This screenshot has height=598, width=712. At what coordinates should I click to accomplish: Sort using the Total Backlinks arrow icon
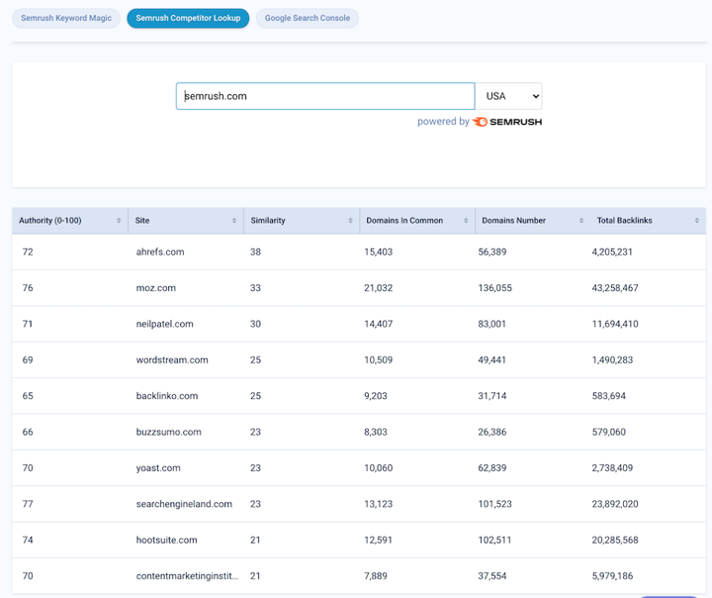tap(697, 221)
